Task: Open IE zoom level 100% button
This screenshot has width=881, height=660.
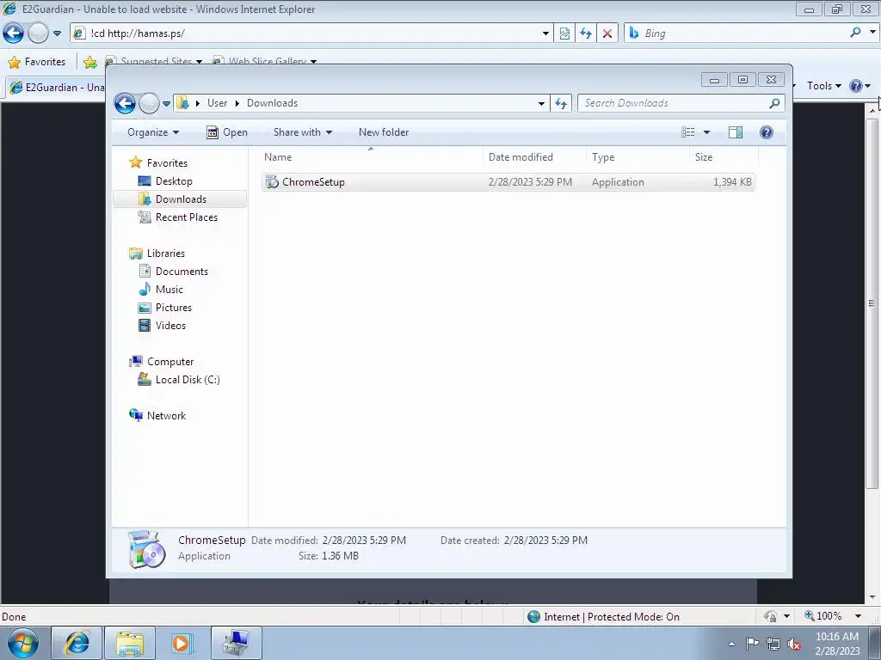Action: (x=822, y=616)
